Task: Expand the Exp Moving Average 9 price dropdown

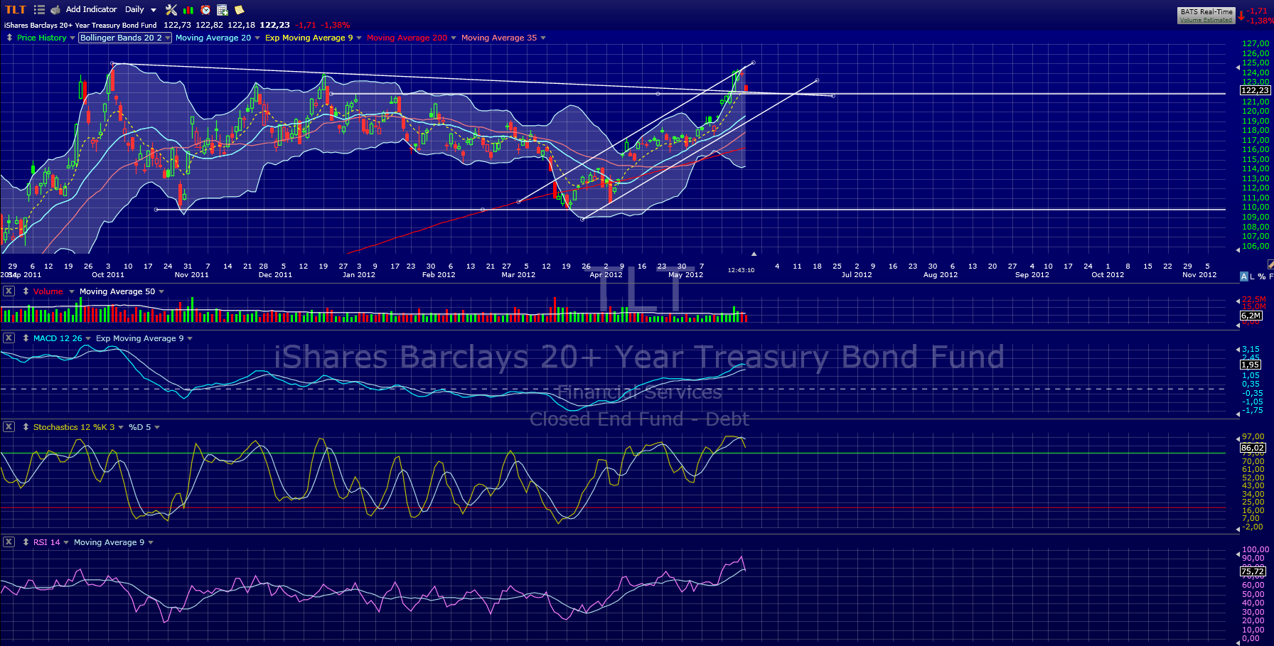Action: pos(359,38)
